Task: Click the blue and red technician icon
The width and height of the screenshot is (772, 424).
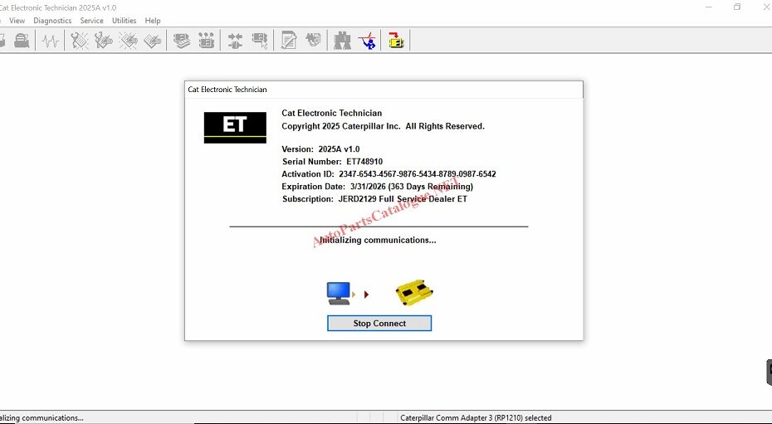Action: [x=367, y=41]
